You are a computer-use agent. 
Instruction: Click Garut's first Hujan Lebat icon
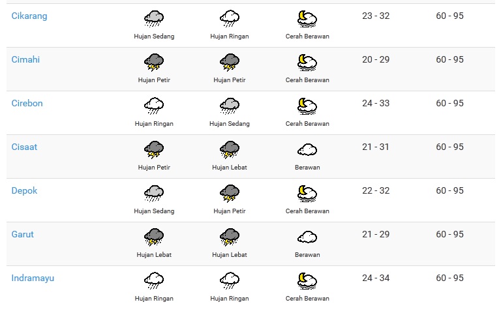pos(154,237)
